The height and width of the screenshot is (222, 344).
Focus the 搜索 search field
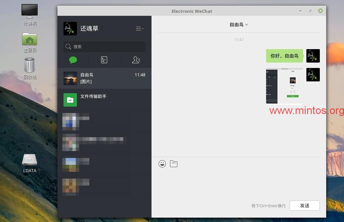click(104, 47)
